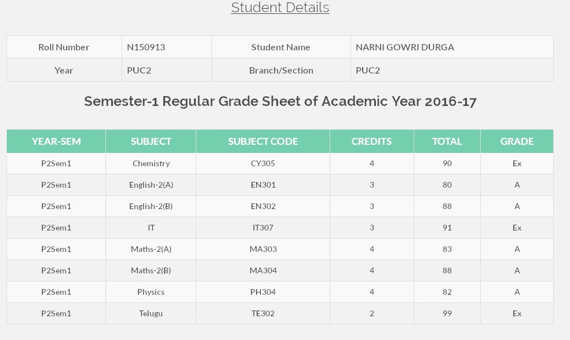Click the GRADE column header
Image resolution: width=570 pixels, height=340 pixels.
click(517, 141)
